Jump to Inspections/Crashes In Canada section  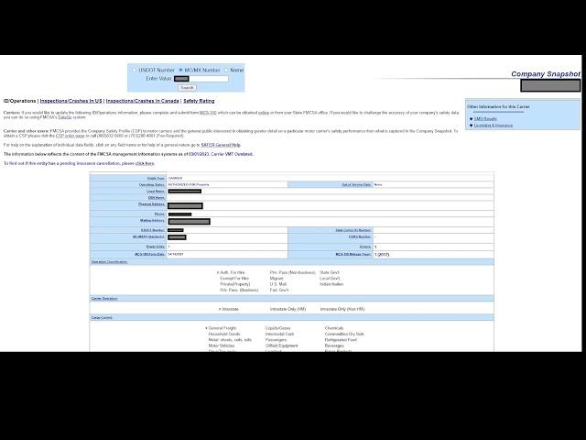(x=142, y=101)
